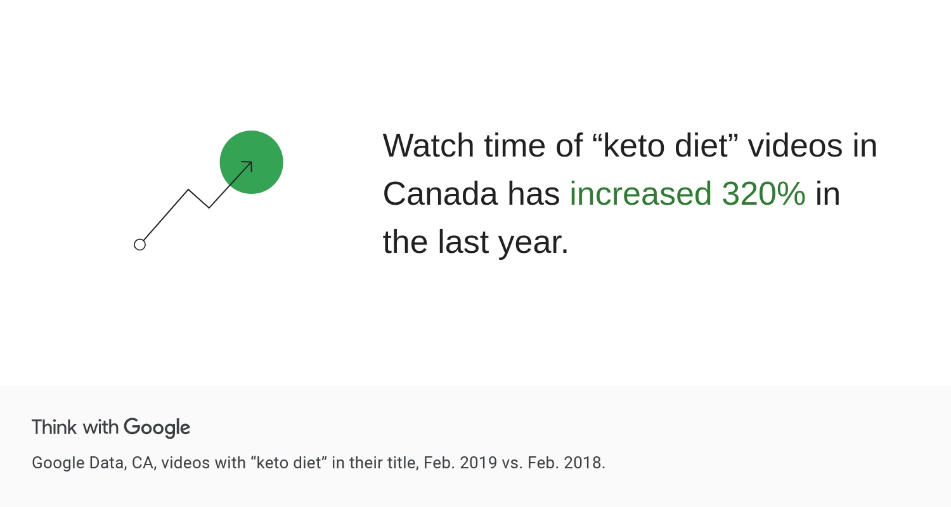Screen dimensions: 951x507
Task: Click the word Google in the logo
Action: point(157,428)
